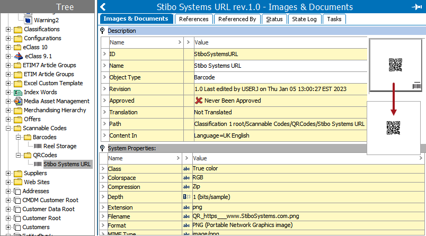
Task: Expand the Revision row chevron
Action: coord(104,89)
